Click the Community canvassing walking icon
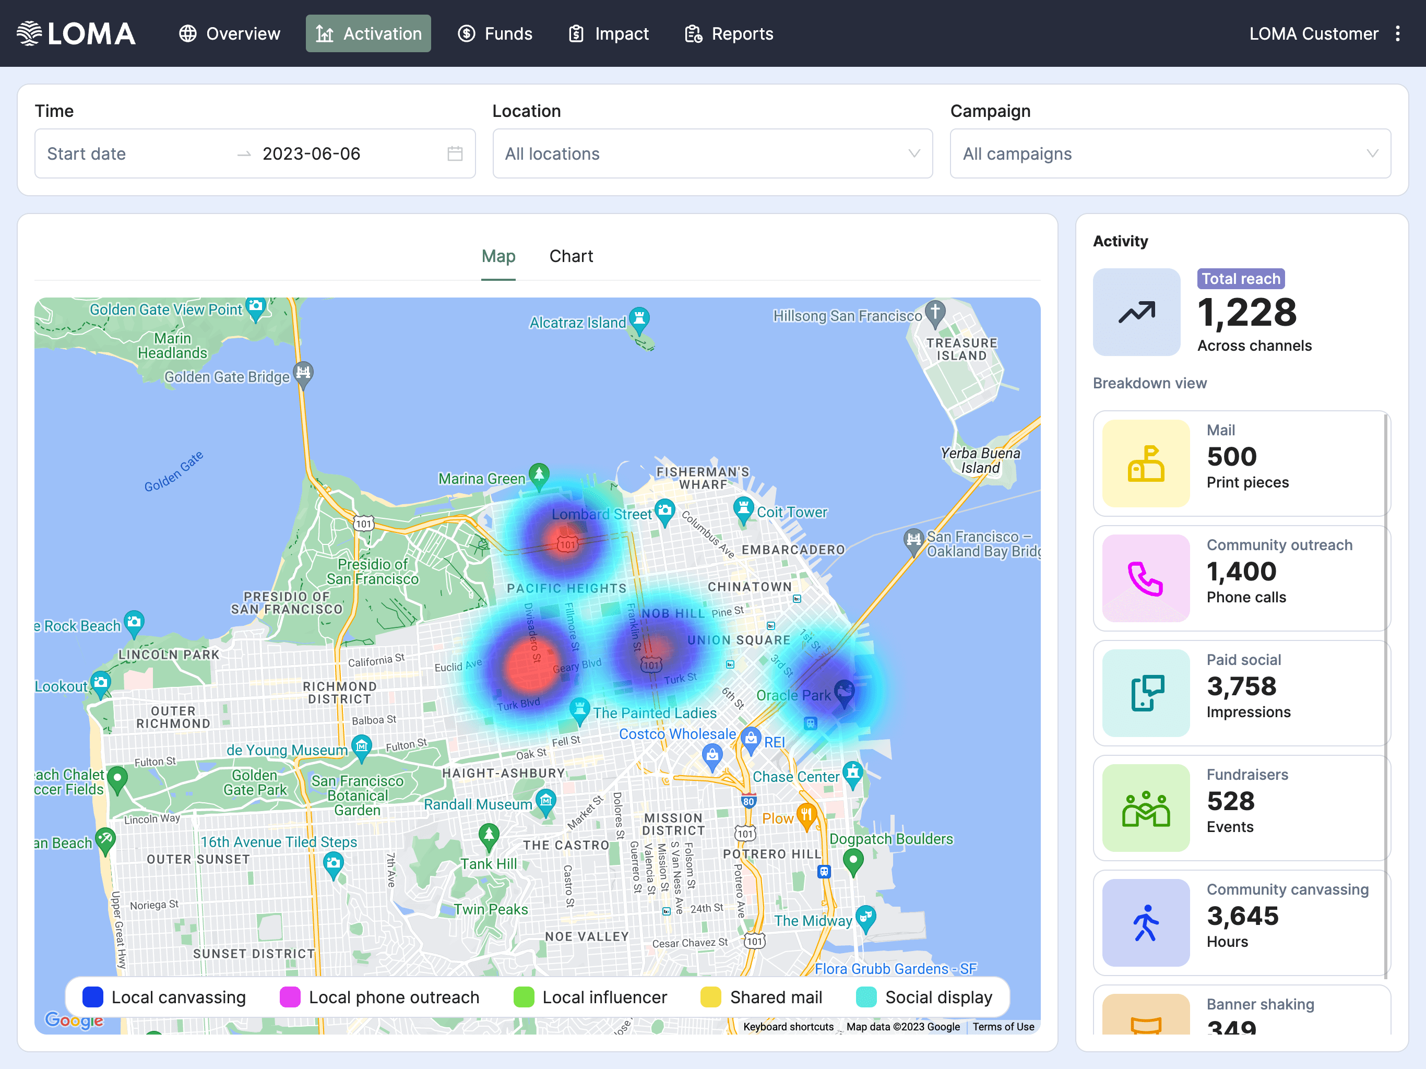Viewport: 1426px width, 1069px height. 1146,923
